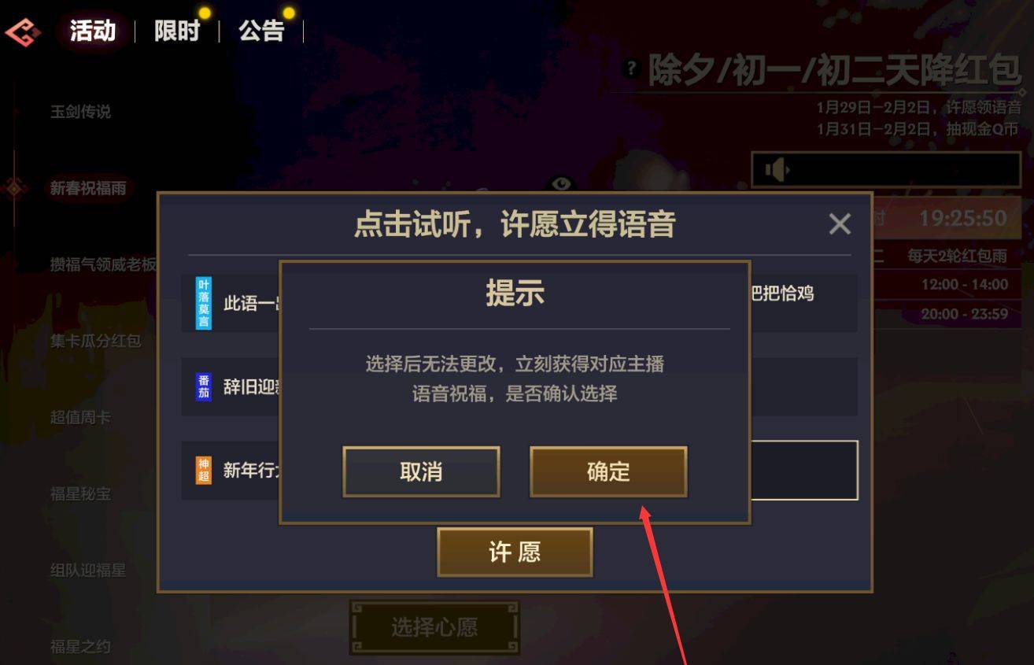This screenshot has height=665, width=1034.
Task: Close the wish dialog with X
Action: tap(840, 225)
